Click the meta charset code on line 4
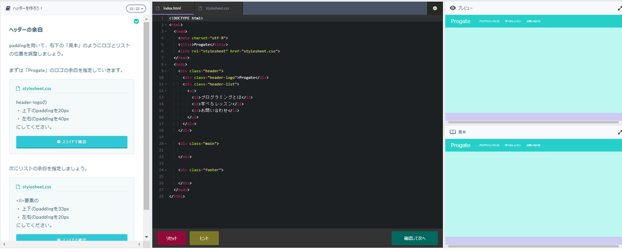 tap(203, 38)
